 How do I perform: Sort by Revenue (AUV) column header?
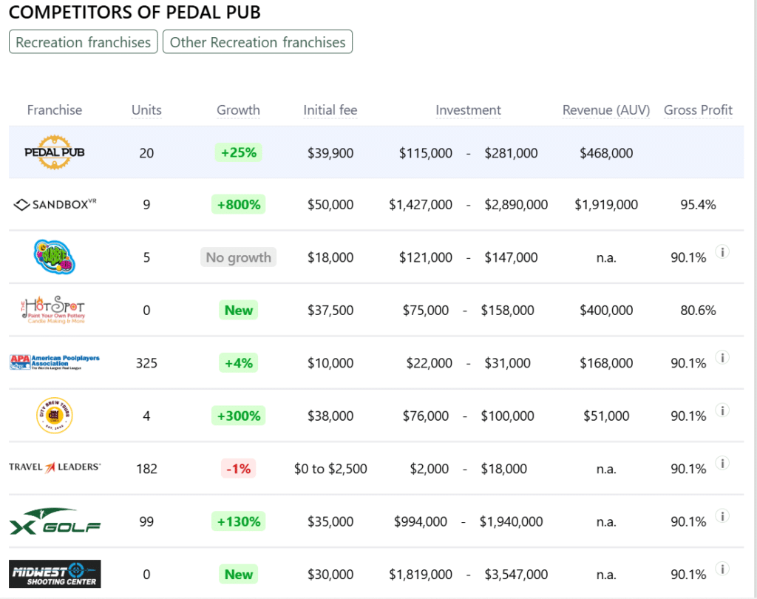point(606,110)
